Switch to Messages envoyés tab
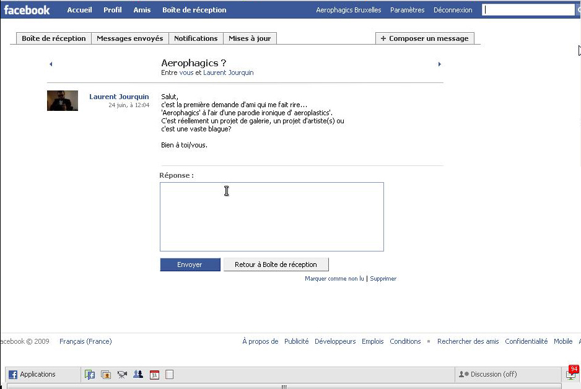This screenshot has width=581, height=389. (130, 38)
